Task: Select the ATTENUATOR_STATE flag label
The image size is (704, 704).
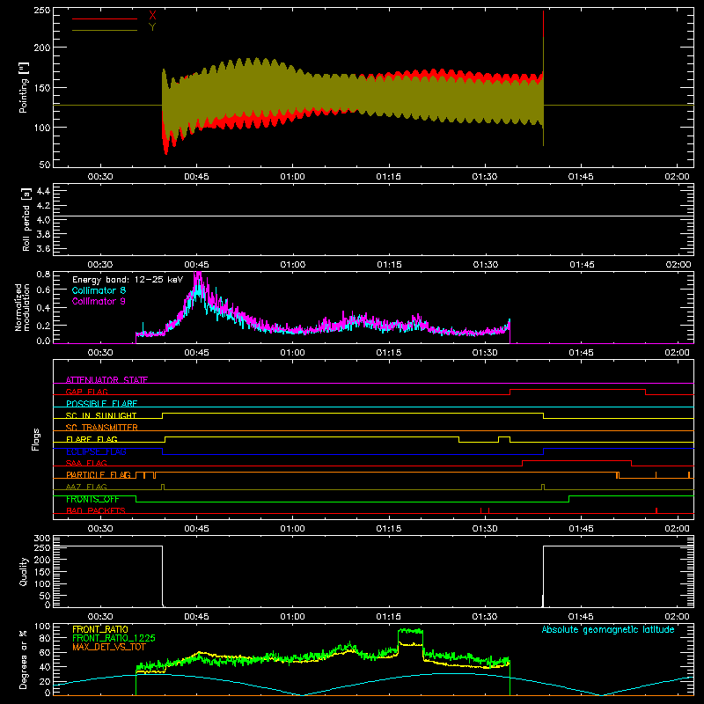Action: 106,380
